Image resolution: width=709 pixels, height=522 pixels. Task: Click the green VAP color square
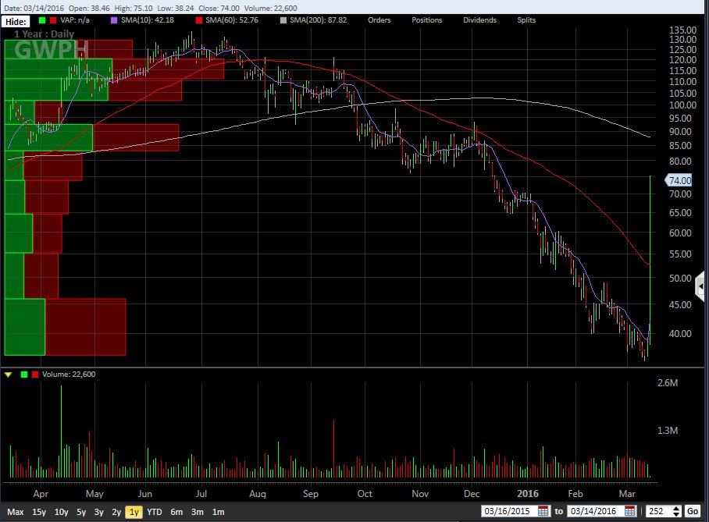(41, 20)
